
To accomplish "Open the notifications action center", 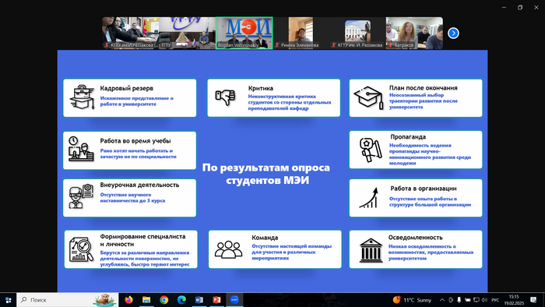I will coord(533,300).
